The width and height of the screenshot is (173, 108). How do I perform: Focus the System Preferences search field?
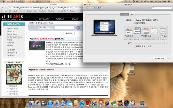[x=162, y=8]
